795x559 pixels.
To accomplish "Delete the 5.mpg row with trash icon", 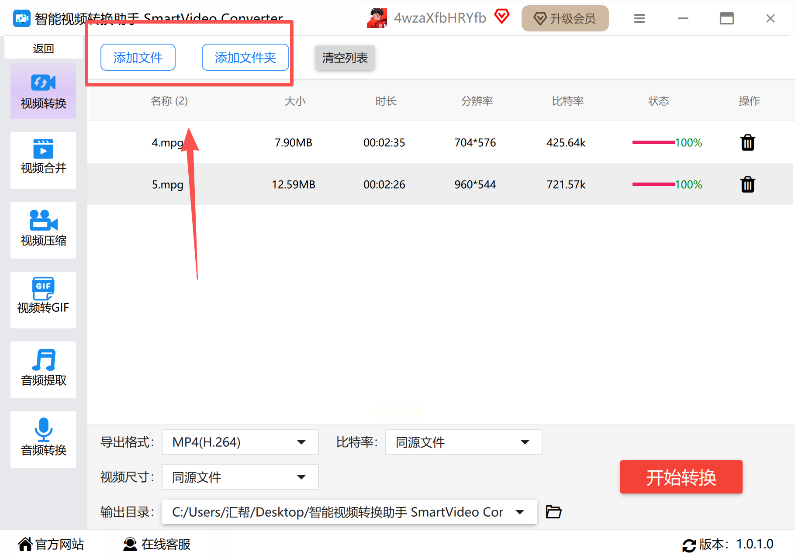I will 748,184.
